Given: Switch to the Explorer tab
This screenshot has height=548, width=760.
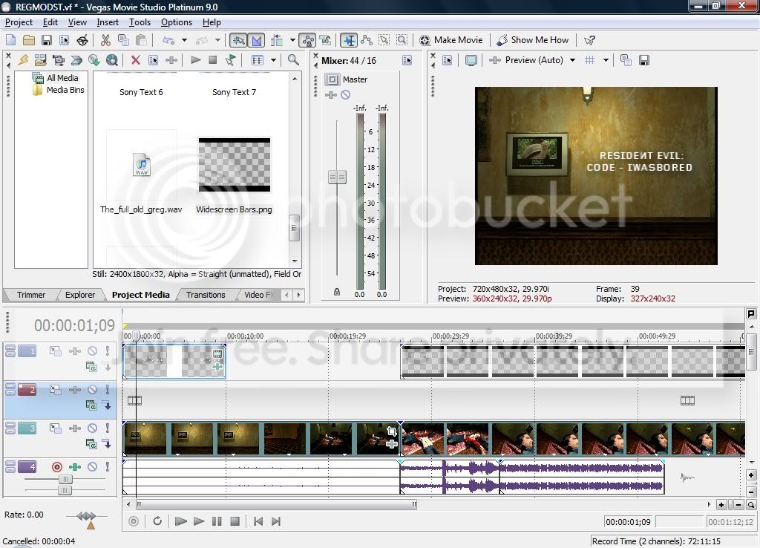Looking at the screenshot, I should pyautogui.click(x=80, y=295).
